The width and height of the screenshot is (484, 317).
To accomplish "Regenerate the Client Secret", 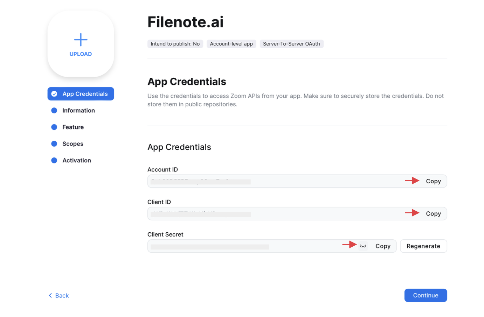I will pyautogui.click(x=423, y=246).
